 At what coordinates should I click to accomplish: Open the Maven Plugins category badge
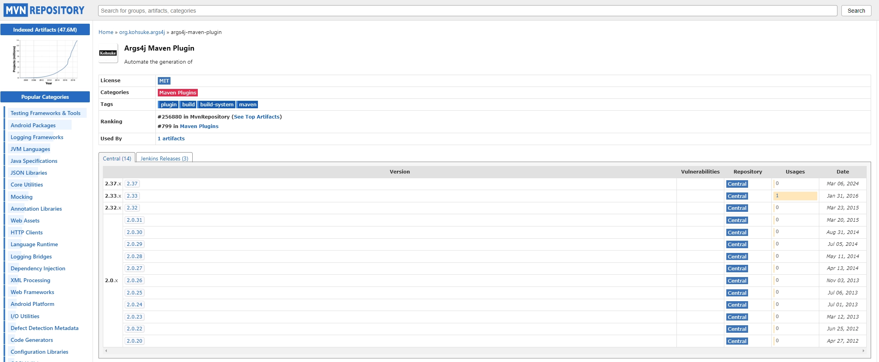point(178,92)
